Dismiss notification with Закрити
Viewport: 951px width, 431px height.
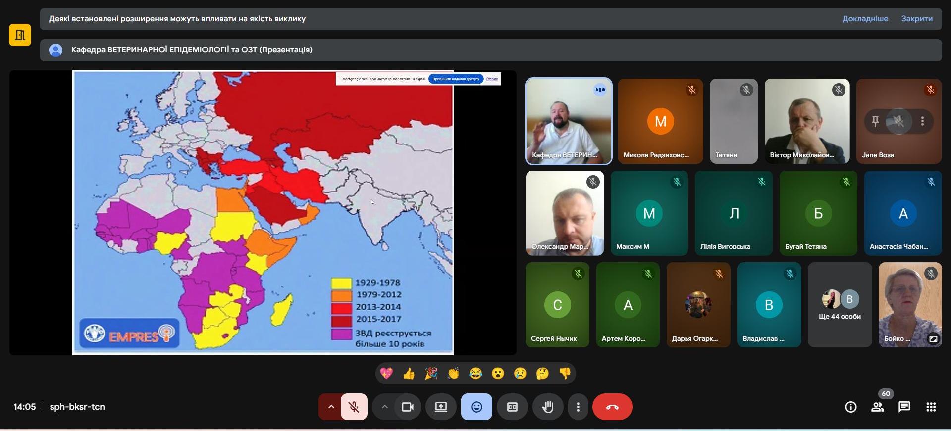click(917, 19)
